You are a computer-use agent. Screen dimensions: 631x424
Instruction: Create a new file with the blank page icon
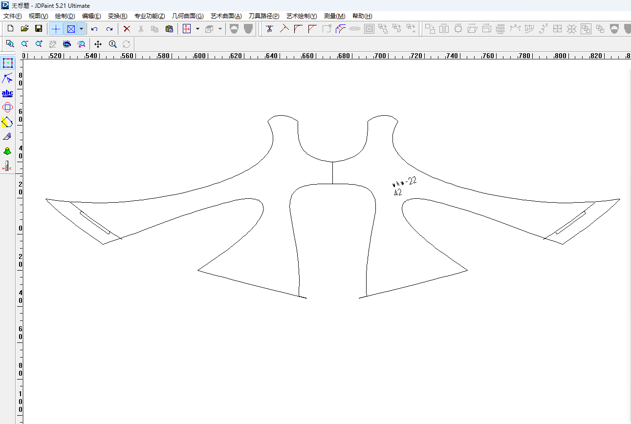(10, 29)
